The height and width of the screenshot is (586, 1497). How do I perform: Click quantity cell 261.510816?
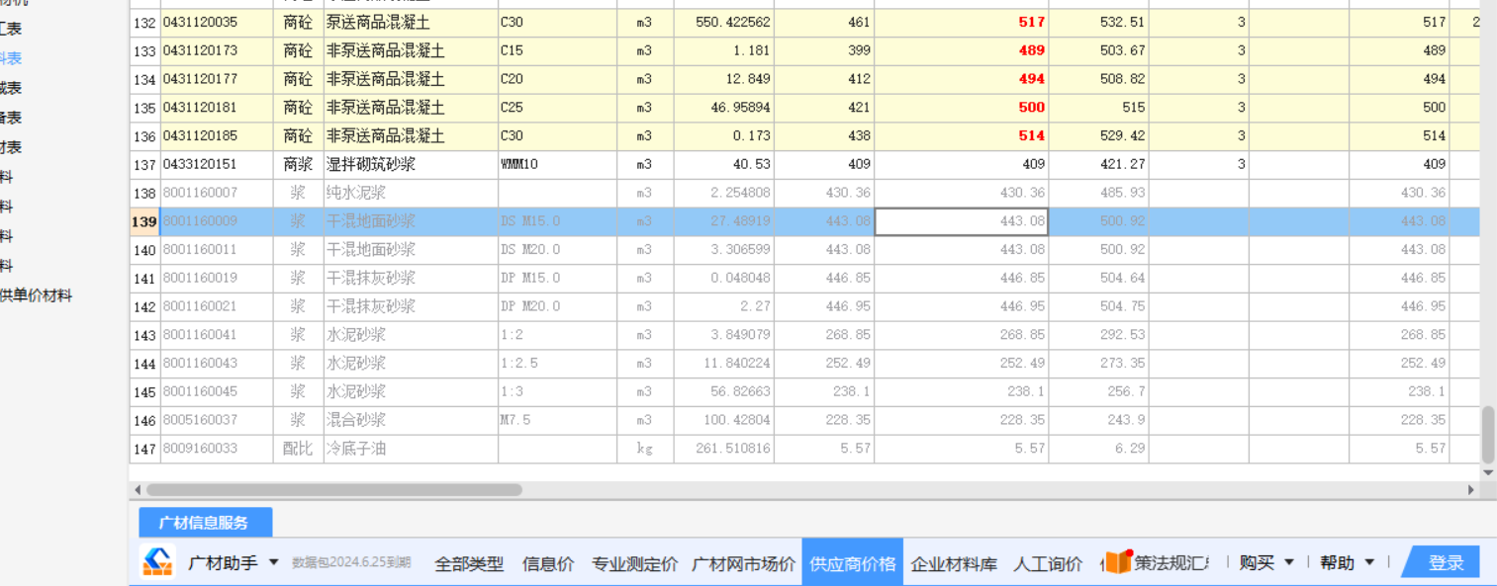724,449
